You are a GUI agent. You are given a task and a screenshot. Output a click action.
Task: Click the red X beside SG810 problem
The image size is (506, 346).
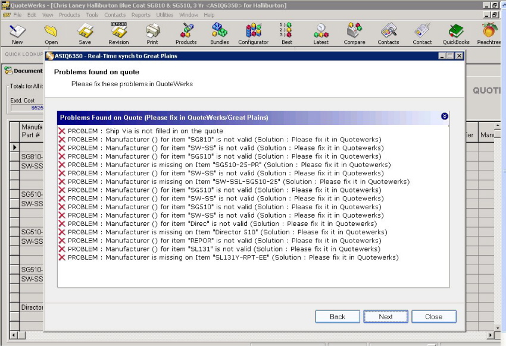coord(62,139)
